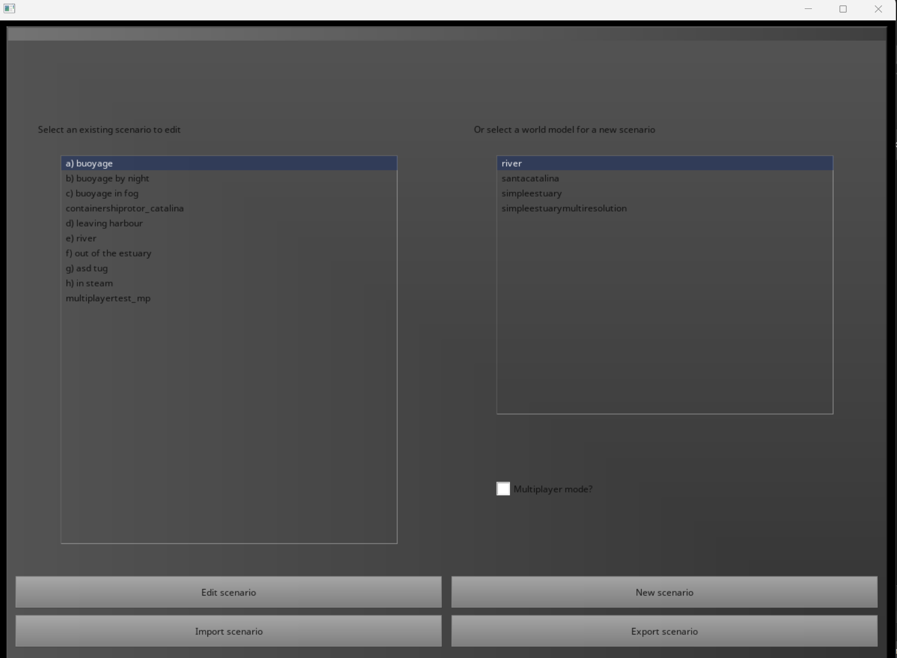This screenshot has width=897, height=658.
Task: Choose 'f) out of the estuary'
Action: click(x=108, y=253)
